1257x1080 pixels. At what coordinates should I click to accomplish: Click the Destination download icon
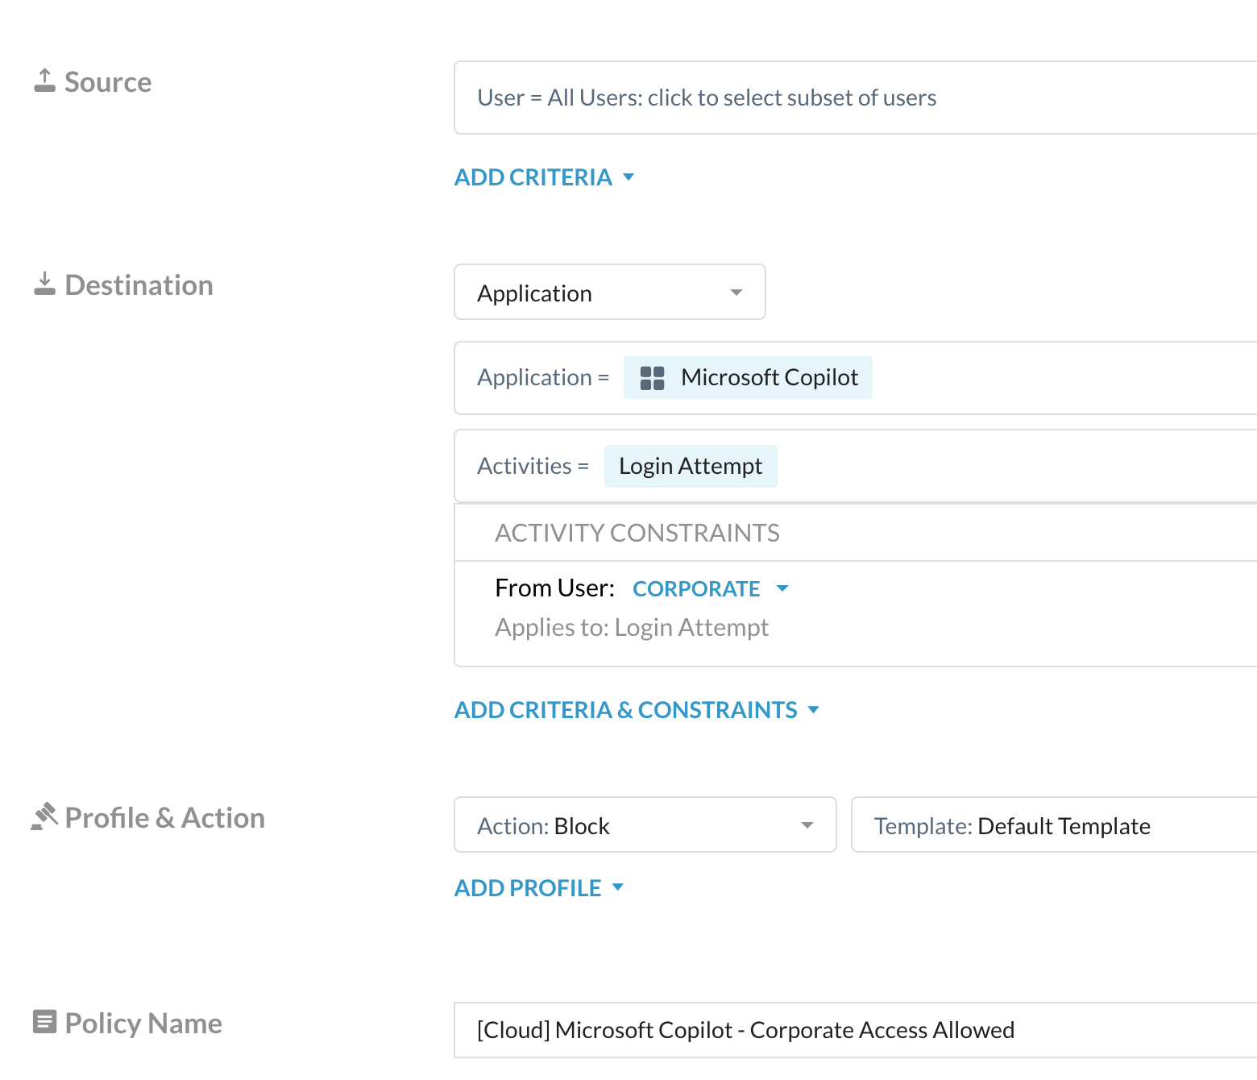44,284
